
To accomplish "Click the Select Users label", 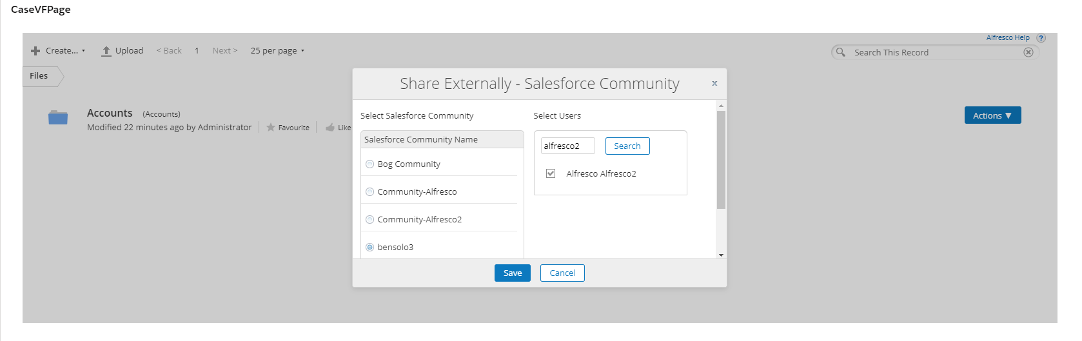I will (x=557, y=116).
